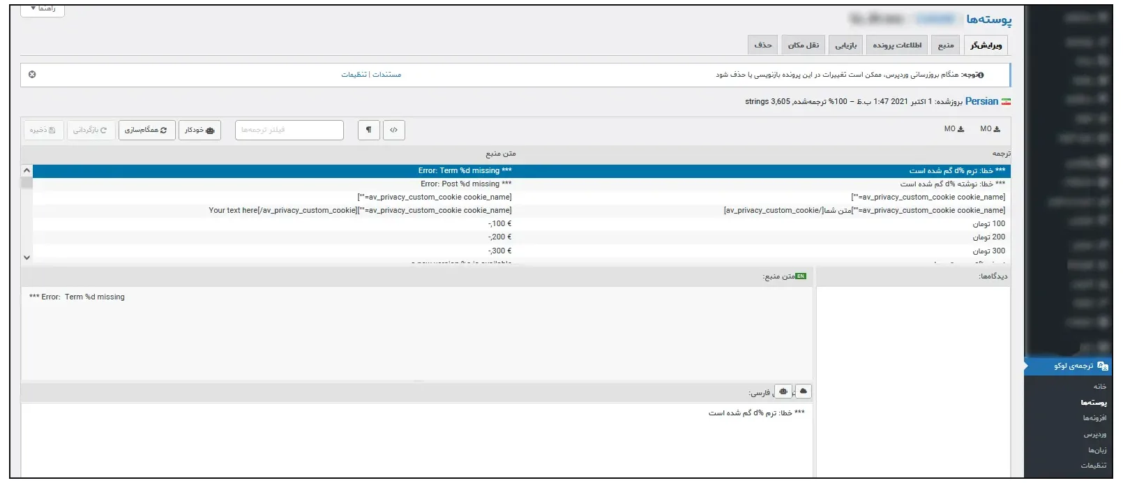The width and height of the screenshot is (1123, 483).
Task: Open the حذف delete tab
Action: point(763,45)
